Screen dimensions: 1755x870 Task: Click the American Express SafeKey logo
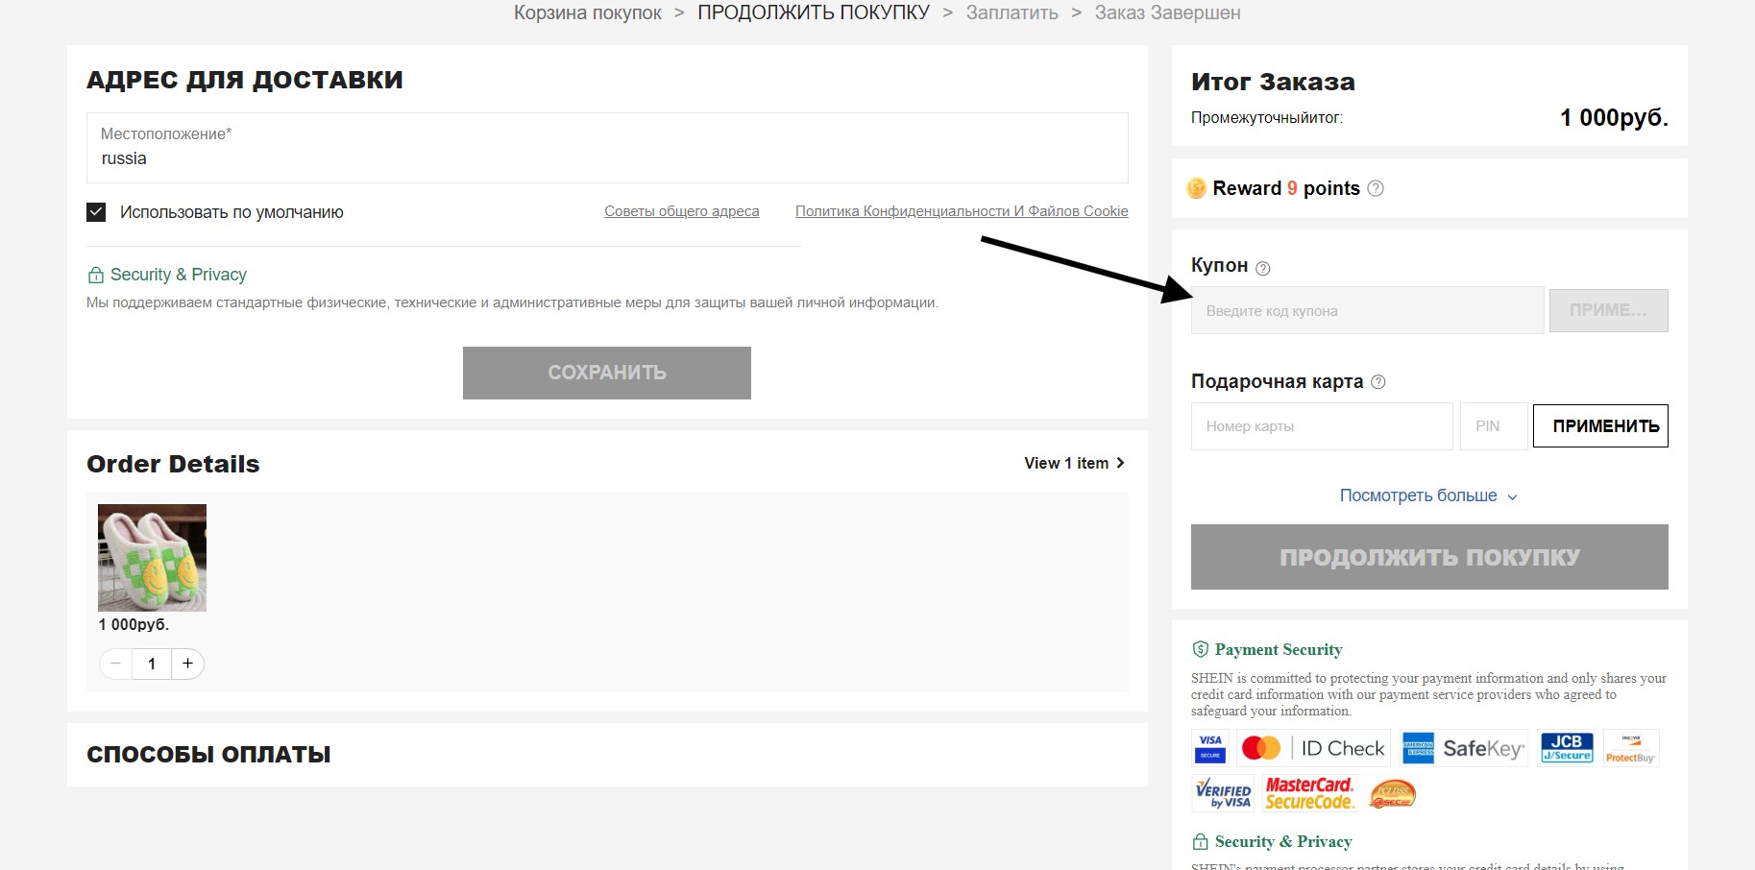pyautogui.click(x=1464, y=748)
